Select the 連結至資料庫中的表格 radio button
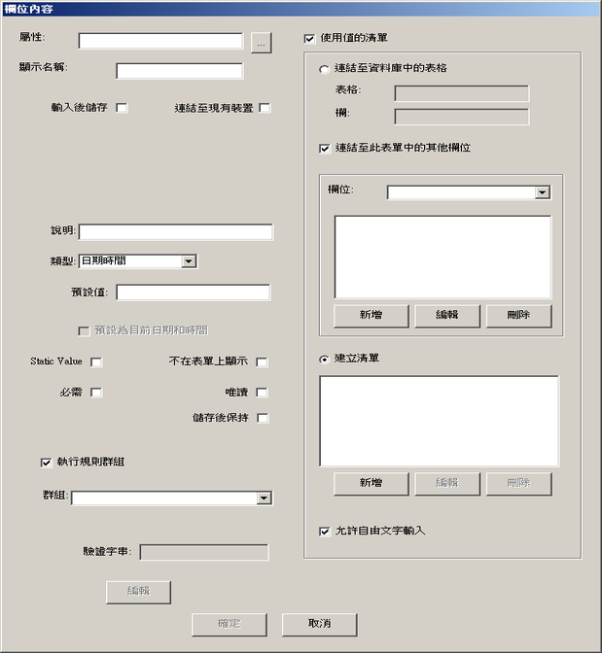This screenshot has height=653, width=602. click(324, 69)
